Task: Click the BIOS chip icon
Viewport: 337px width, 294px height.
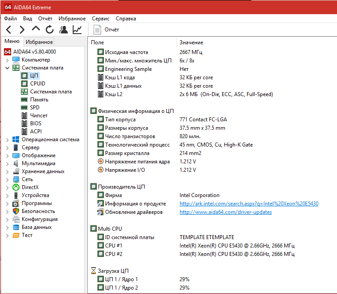Action: coord(24,124)
